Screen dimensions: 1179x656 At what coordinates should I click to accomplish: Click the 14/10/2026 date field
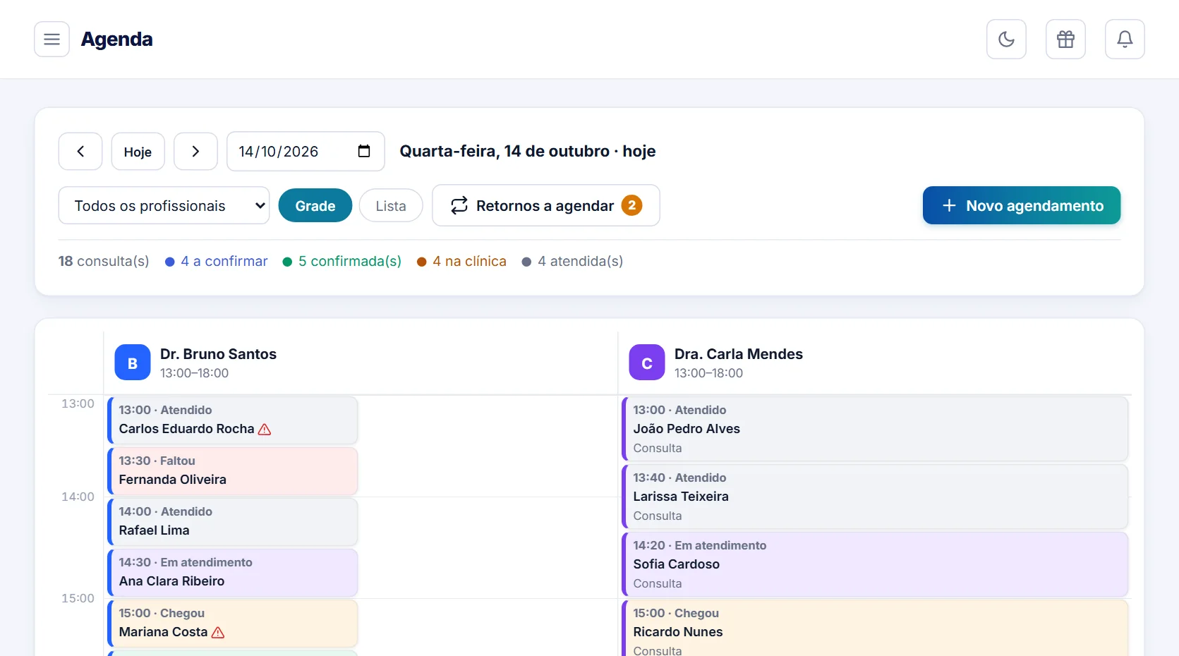pos(306,151)
